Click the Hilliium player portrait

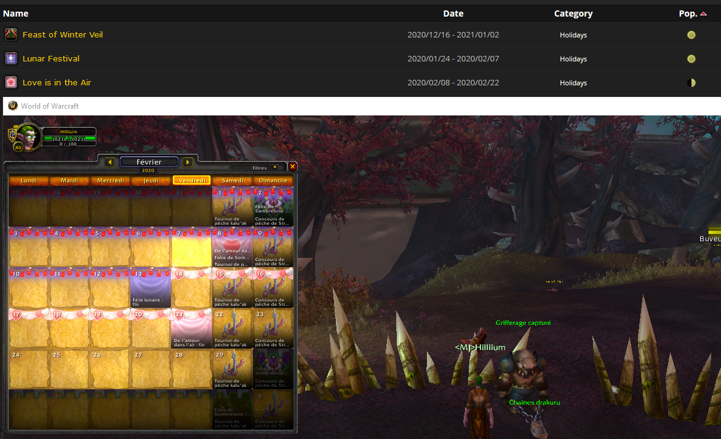coord(28,137)
